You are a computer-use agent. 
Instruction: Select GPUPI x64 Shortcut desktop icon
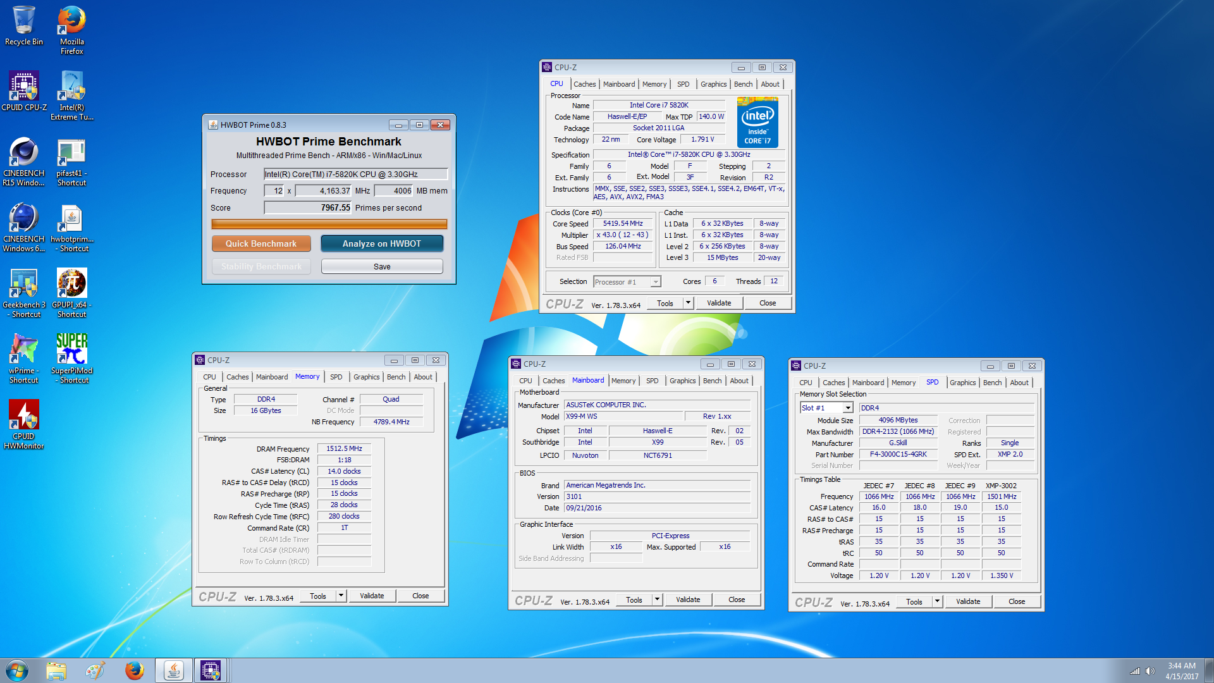tap(72, 293)
